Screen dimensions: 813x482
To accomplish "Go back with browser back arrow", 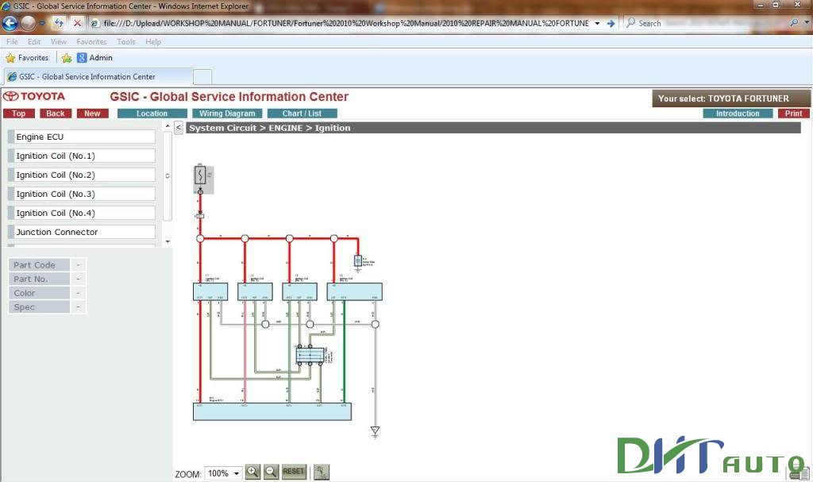I will click(x=10, y=23).
